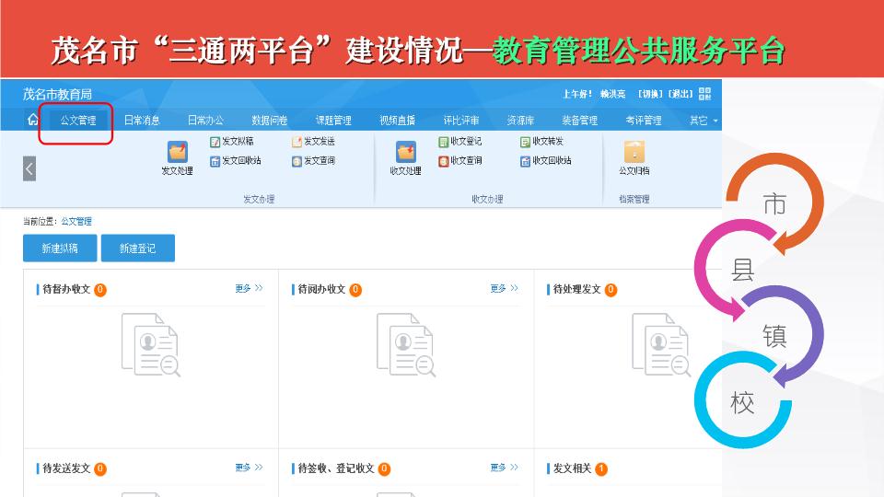This screenshot has height=497, width=884.
Task: Expand 更多 in 待督办收文 panel
Action: tap(249, 289)
